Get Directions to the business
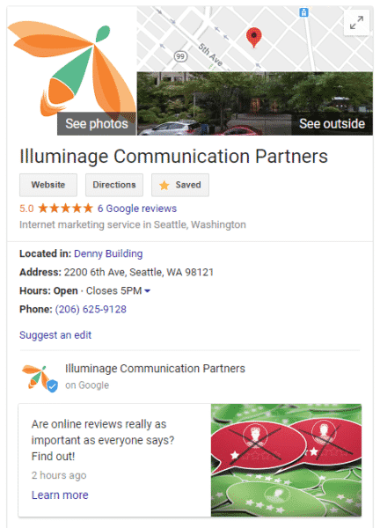Viewport: 380px width, 528px height. click(114, 185)
